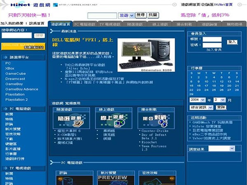This screenshot has width=247, height=185.
Task: Select day 29 in the calendar
Action: pyautogui.click(x=191, y=94)
